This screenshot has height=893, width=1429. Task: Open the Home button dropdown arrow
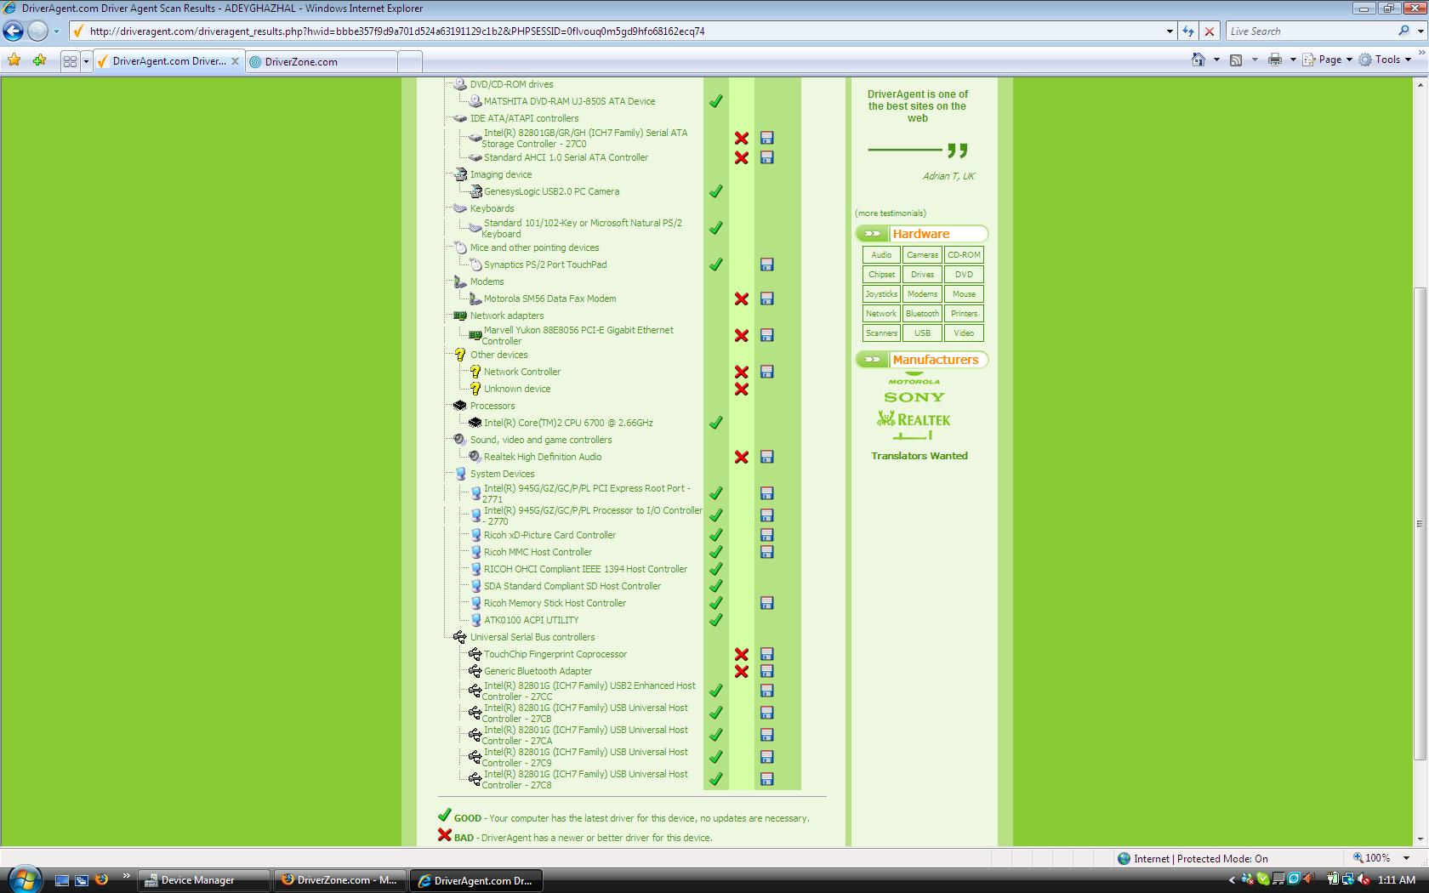pos(1216,60)
